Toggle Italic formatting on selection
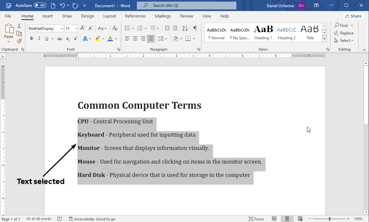The height and width of the screenshot is (222, 369). pyautogui.click(x=39, y=39)
